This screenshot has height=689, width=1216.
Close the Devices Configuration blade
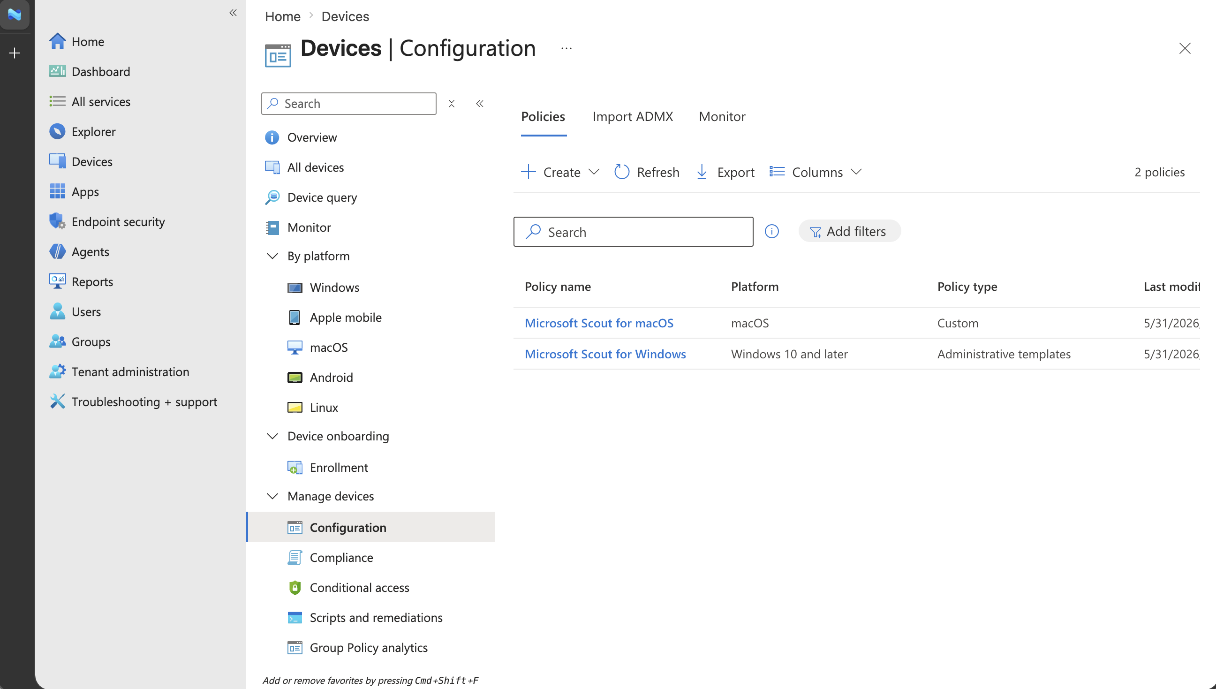coord(1184,48)
